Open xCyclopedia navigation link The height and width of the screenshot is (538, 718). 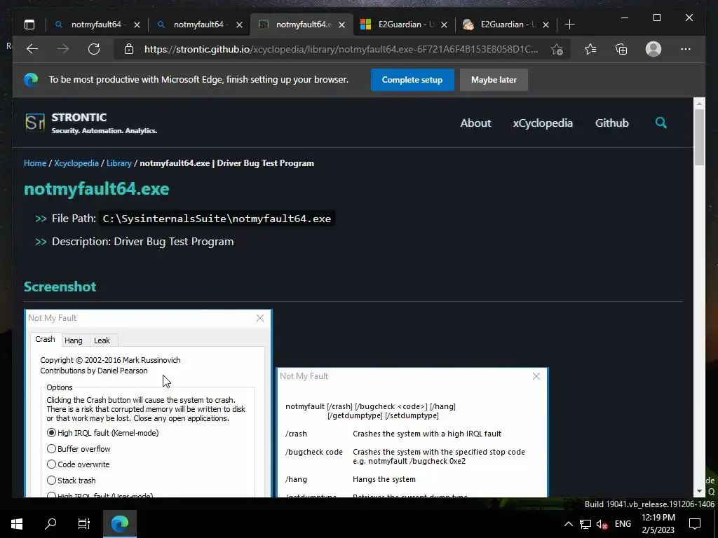(543, 123)
